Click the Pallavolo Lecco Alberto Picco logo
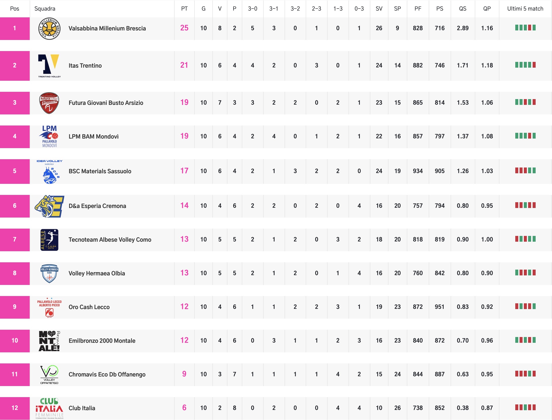Viewport: 552px width, 420px height. coord(49,308)
